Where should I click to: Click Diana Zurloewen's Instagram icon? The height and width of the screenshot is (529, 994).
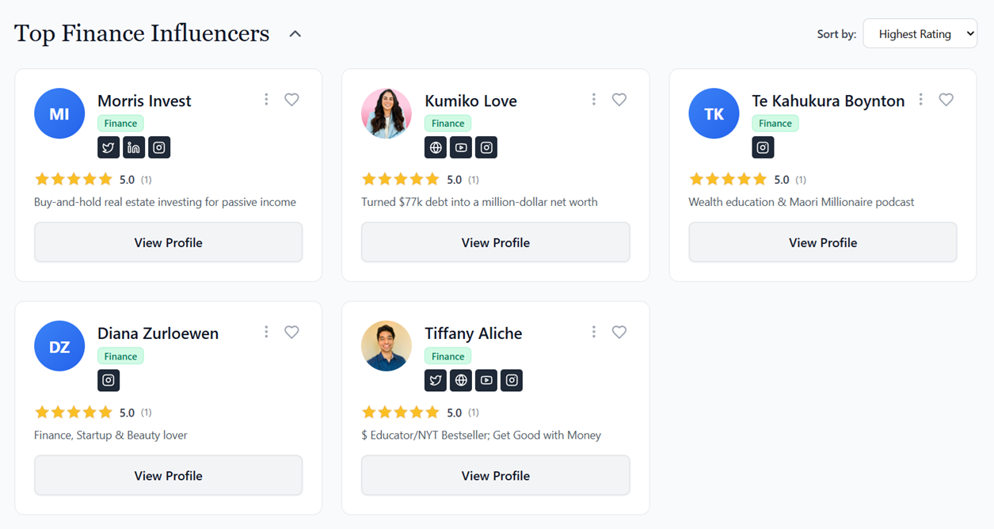[x=109, y=380]
